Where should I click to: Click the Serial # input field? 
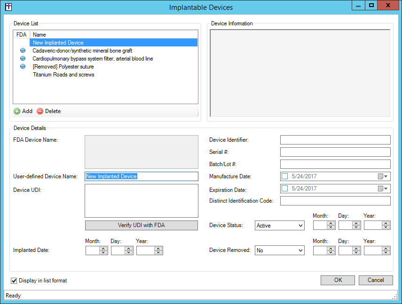335,152
